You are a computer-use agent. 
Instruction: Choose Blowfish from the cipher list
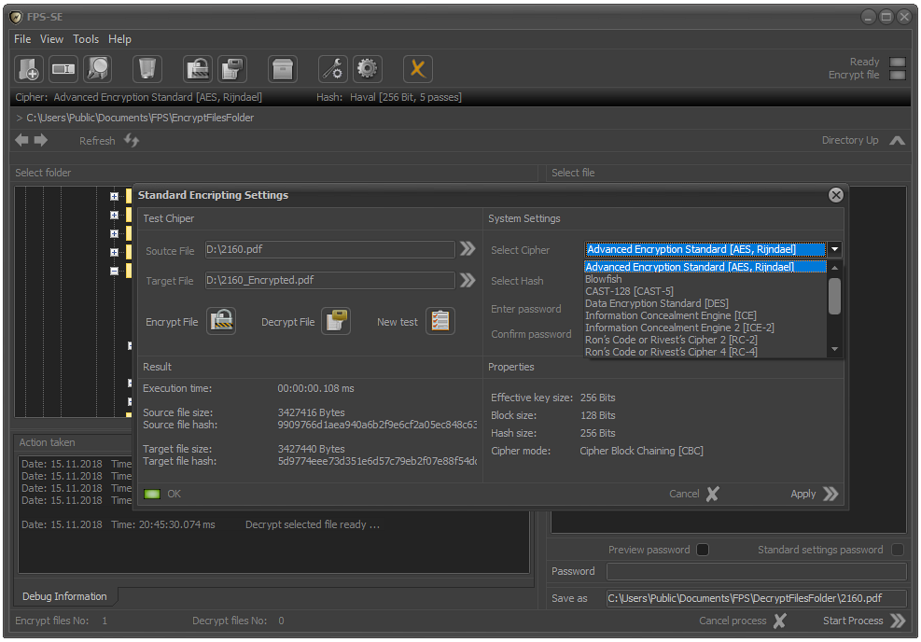click(x=603, y=279)
